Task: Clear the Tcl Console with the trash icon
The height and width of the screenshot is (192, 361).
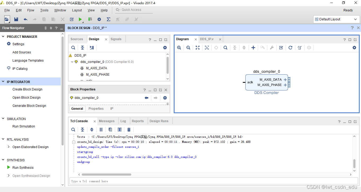Action: click(x=129, y=130)
